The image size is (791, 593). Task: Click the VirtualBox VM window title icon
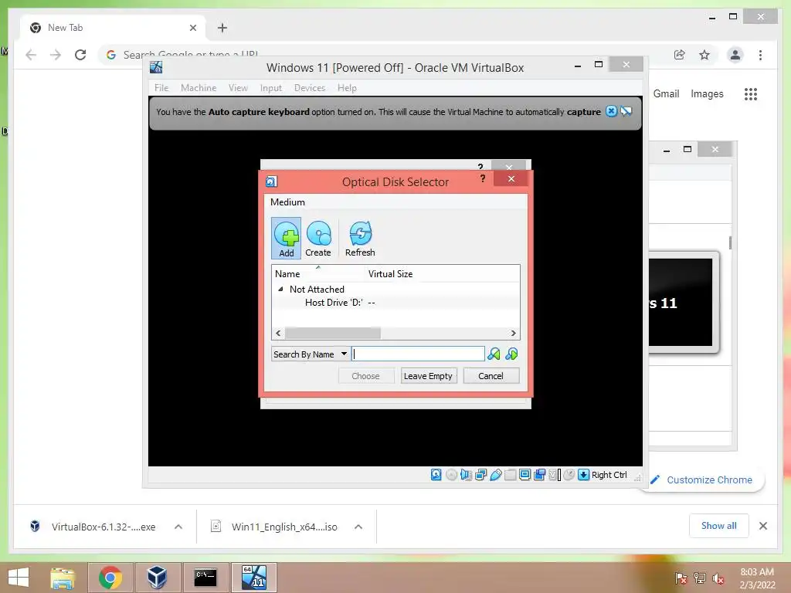(156, 67)
